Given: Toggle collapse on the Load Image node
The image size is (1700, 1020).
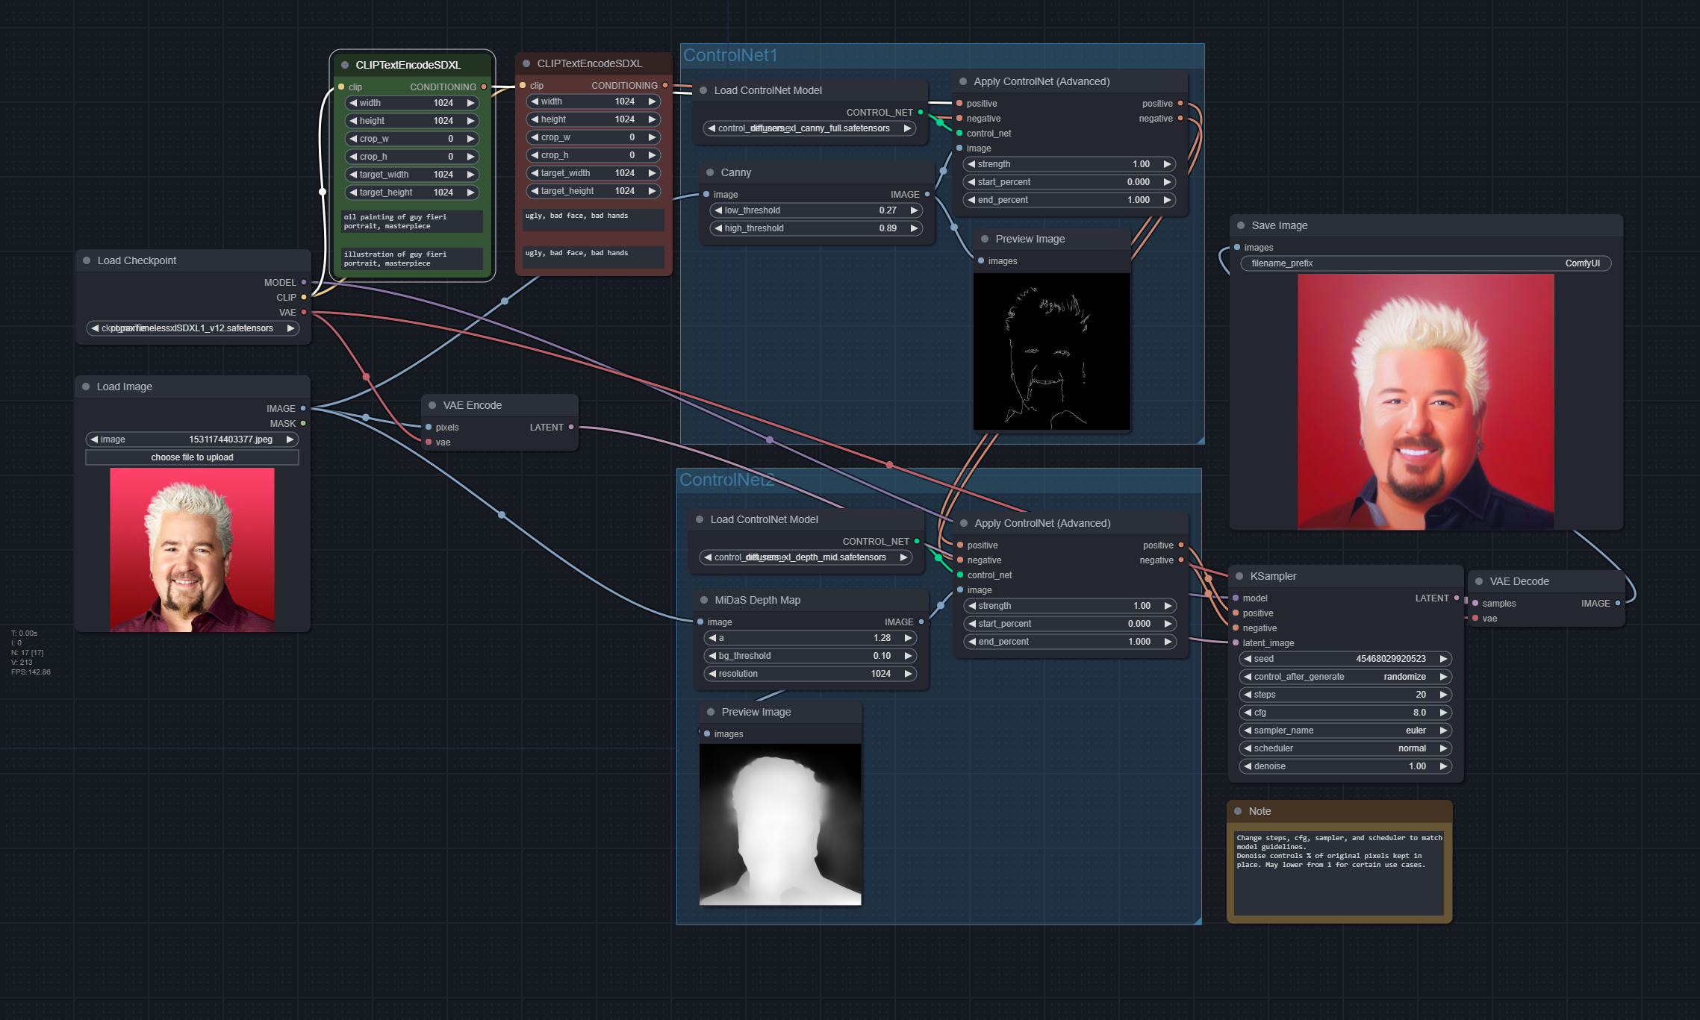Looking at the screenshot, I should click(x=86, y=387).
